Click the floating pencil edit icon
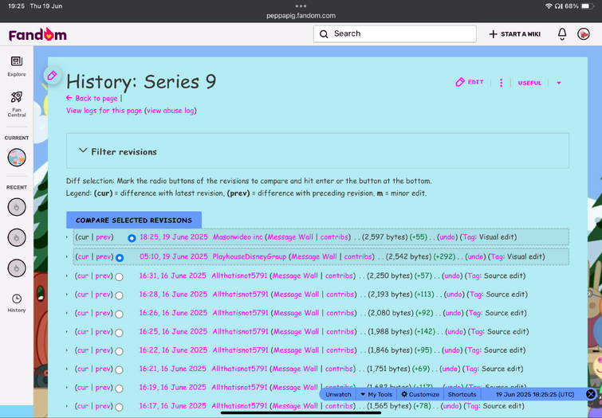 click(x=52, y=75)
